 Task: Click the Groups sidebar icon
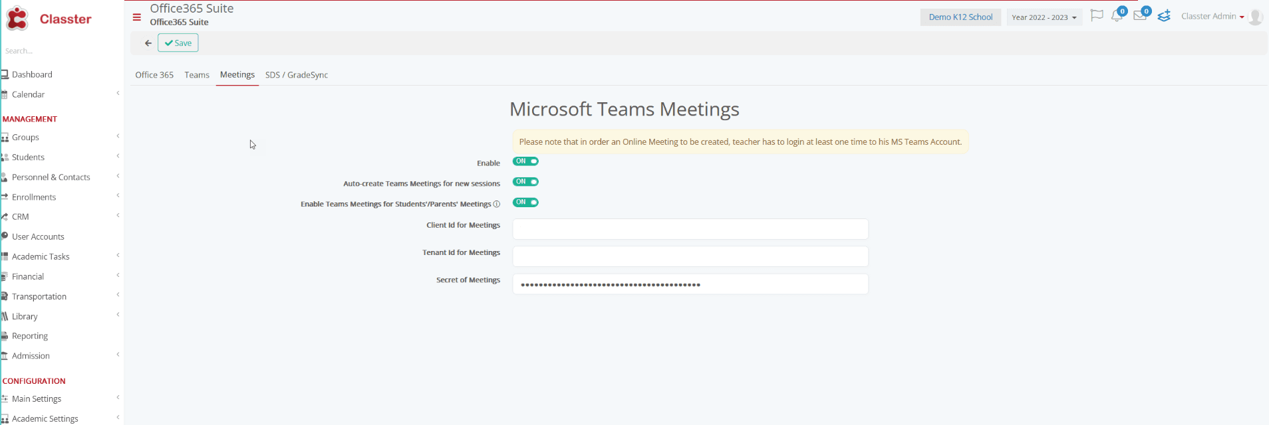tap(5, 137)
